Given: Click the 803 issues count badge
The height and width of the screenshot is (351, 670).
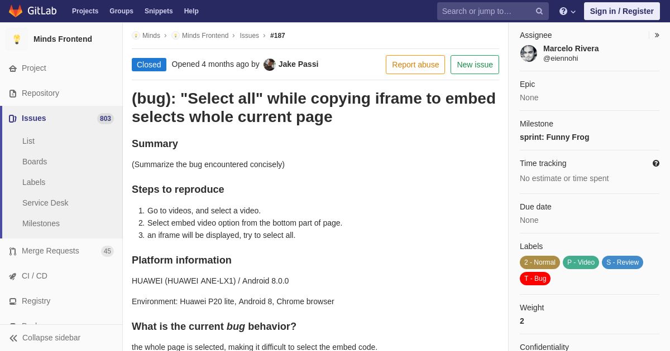Looking at the screenshot, I should click(x=106, y=119).
